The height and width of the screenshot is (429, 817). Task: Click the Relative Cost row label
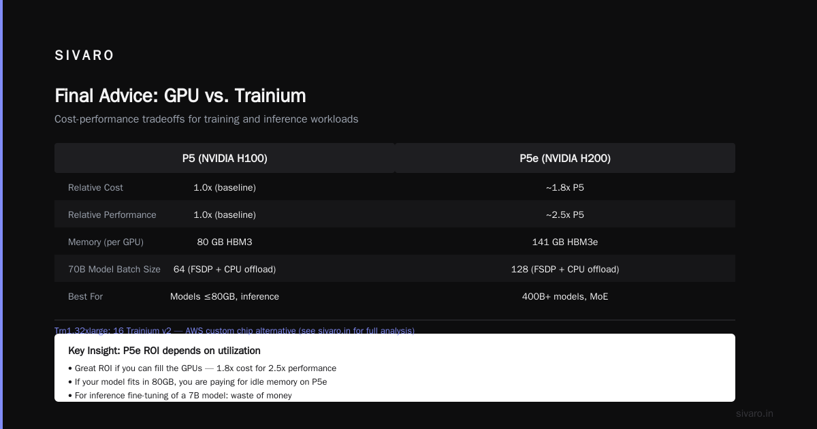pyautogui.click(x=95, y=187)
